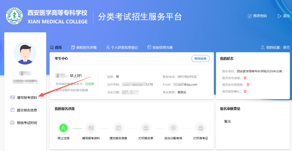
Task: Click the user avatar picture
Action: click(x=25, y=53)
